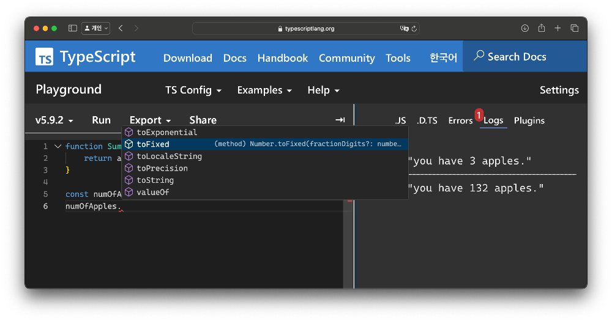This screenshot has height=321, width=612.
Task: Click the Share button
Action: tap(203, 120)
